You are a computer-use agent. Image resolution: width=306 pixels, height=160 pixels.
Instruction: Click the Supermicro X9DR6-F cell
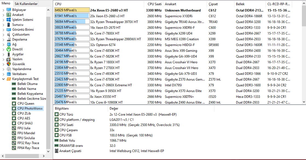pyautogui.click(x=180, y=28)
